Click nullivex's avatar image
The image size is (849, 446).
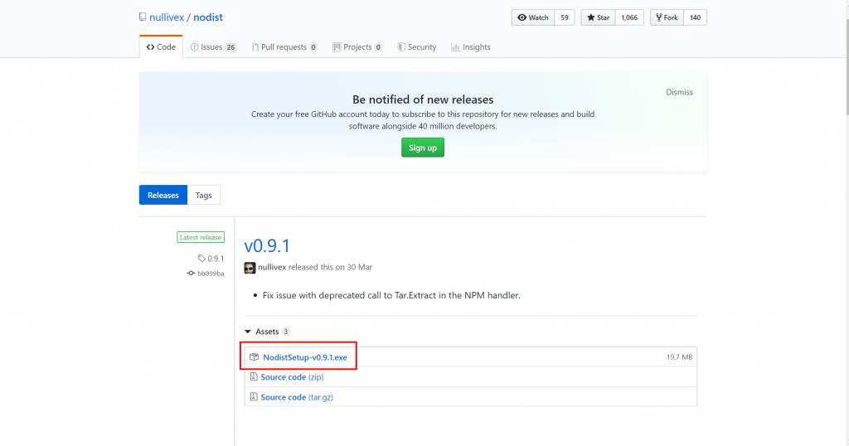point(250,268)
